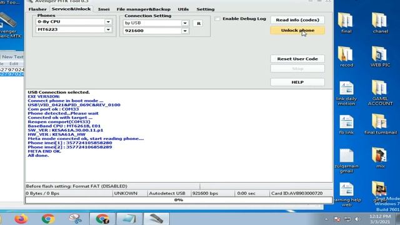Viewport: 400px width, 225px height.
Task: Click the taskbar clock showing 12:12 PM
Action: [x=380, y=219]
